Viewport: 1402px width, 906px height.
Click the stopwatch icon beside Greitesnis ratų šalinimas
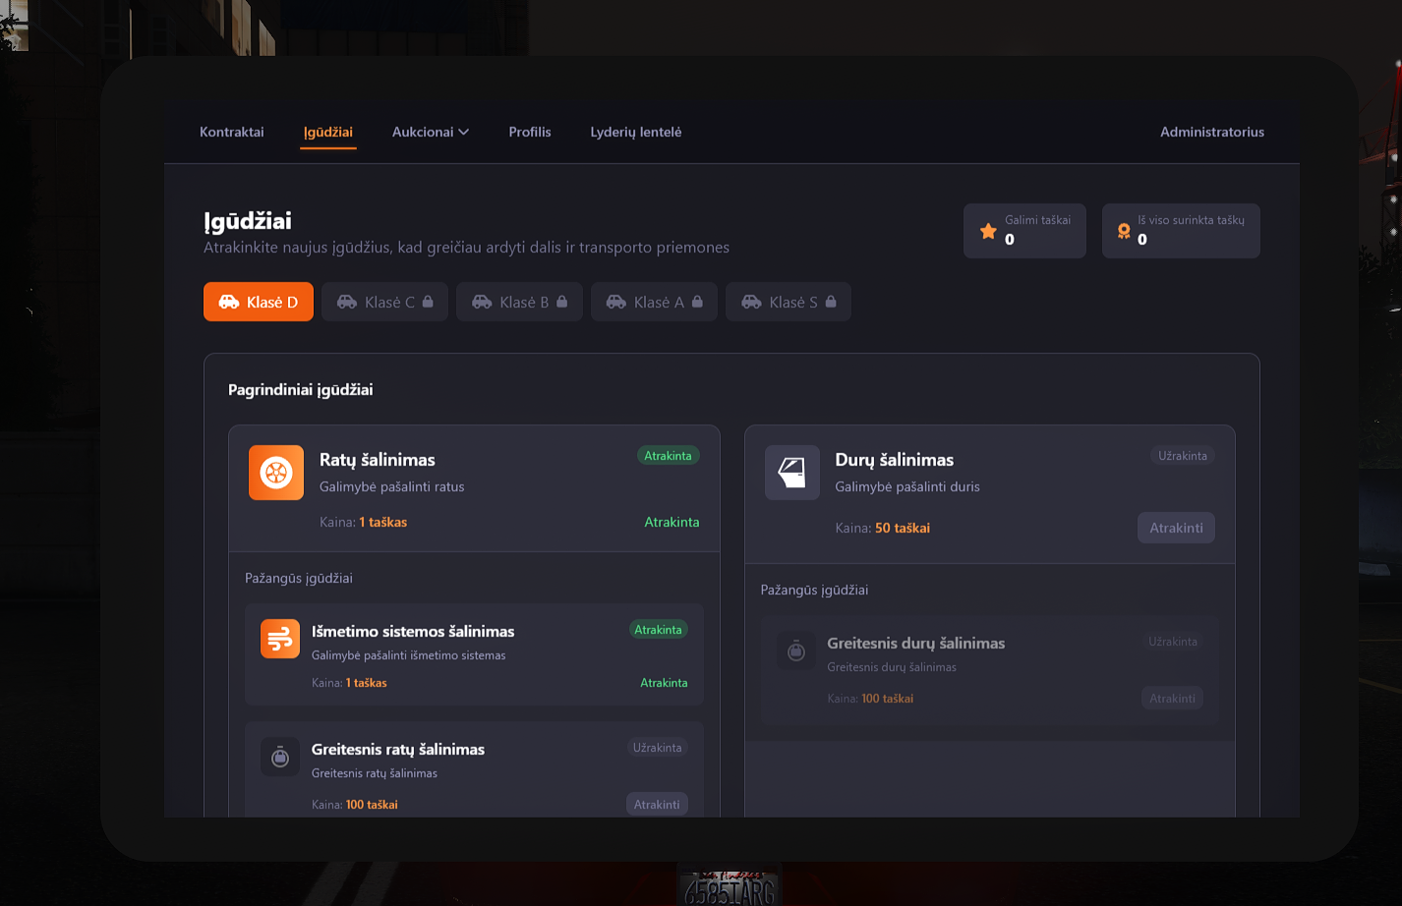coord(280,757)
